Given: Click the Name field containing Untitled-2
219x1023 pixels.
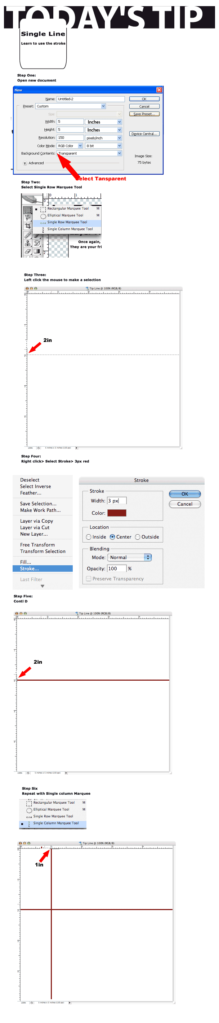Looking at the screenshot, I should [x=90, y=99].
